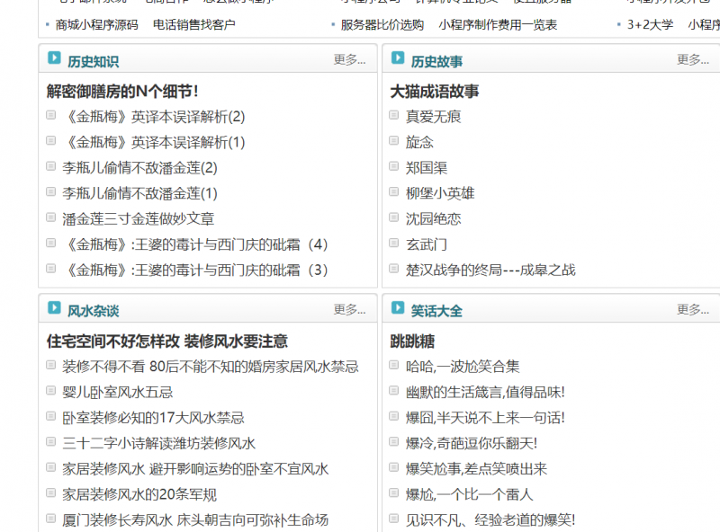Open the article 楚汉战争的终局---成皋之战

(x=489, y=269)
